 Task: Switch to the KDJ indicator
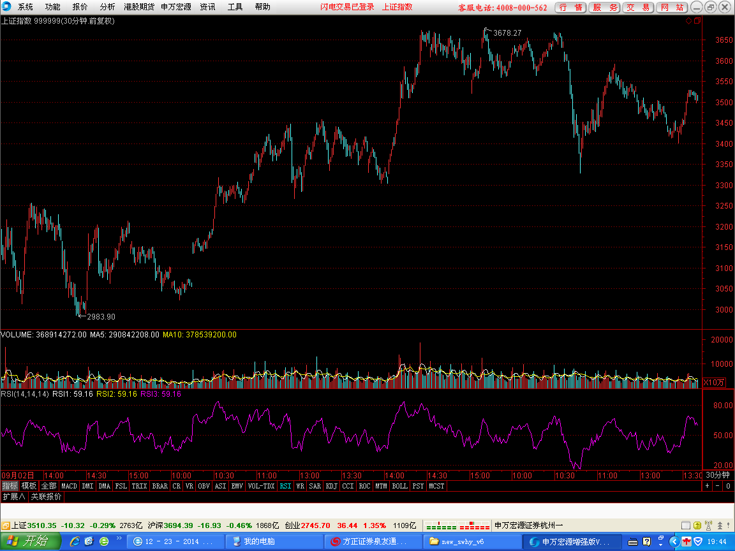tap(331, 487)
